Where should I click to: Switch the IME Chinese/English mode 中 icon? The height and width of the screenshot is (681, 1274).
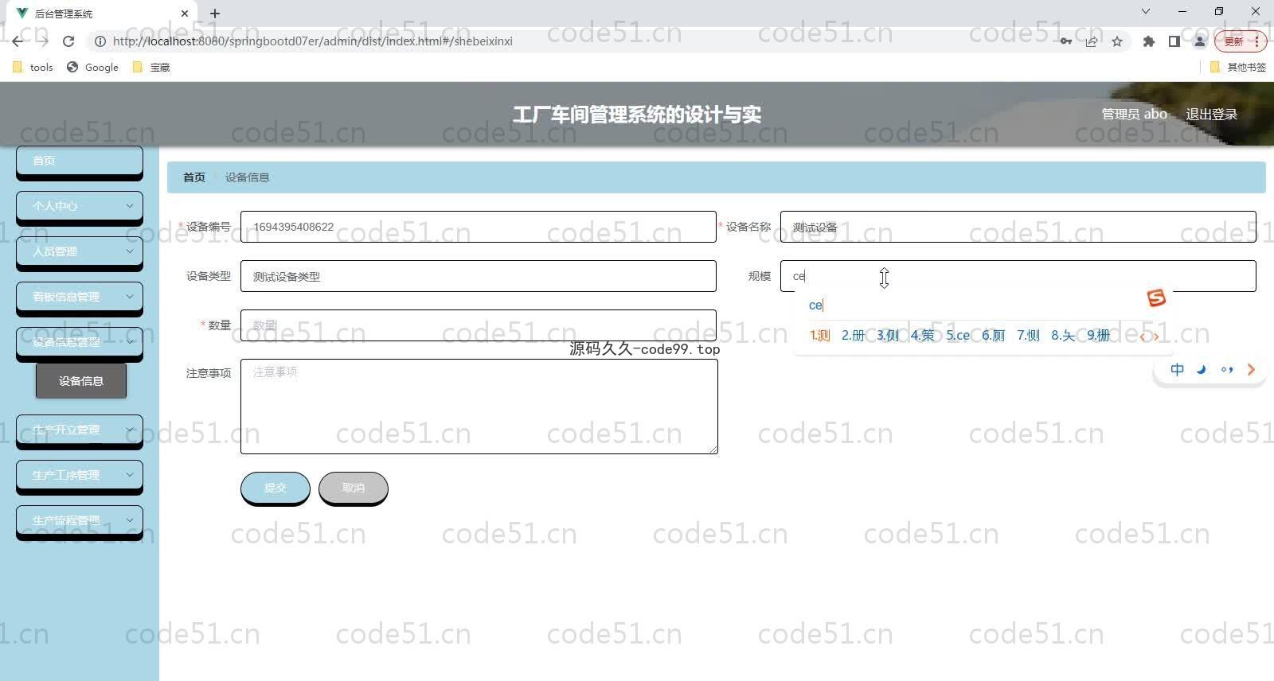[x=1178, y=369]
